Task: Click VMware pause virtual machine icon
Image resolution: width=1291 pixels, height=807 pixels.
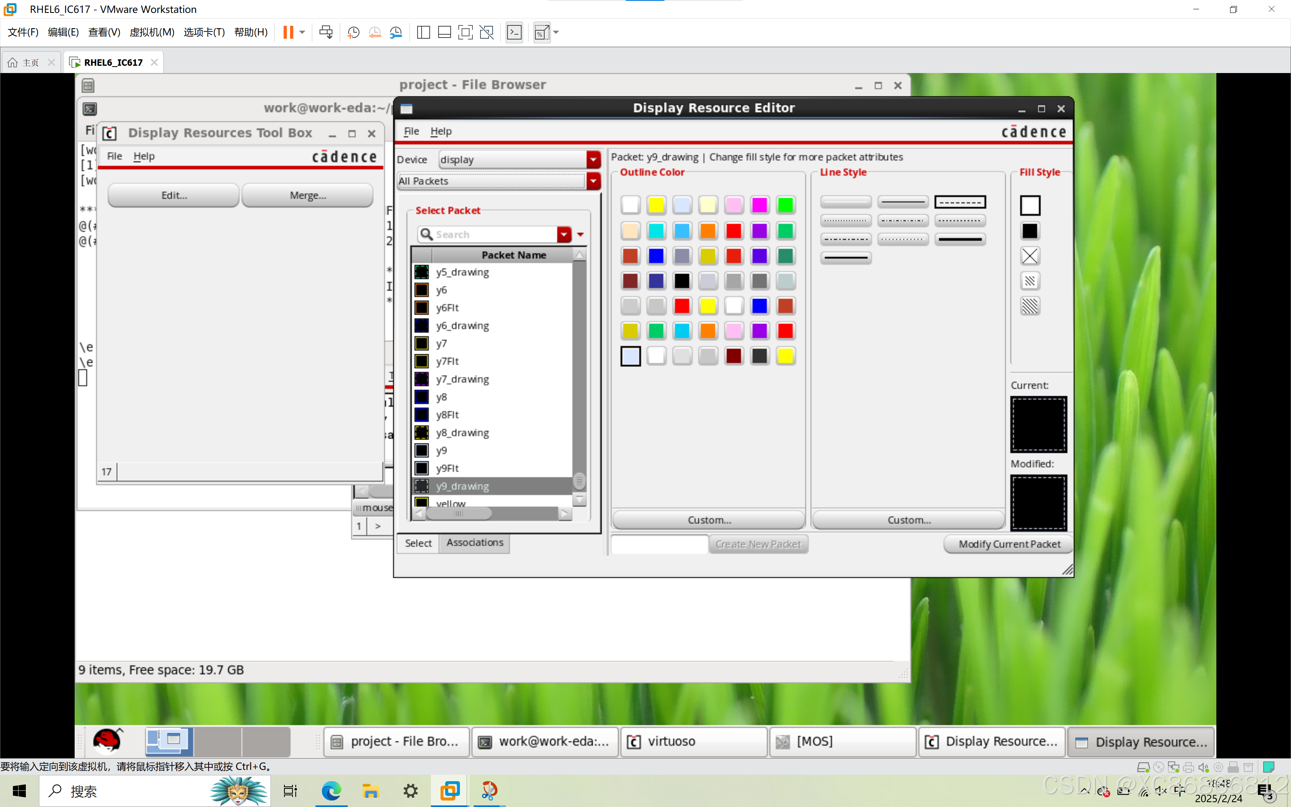Action: (288, 32)
